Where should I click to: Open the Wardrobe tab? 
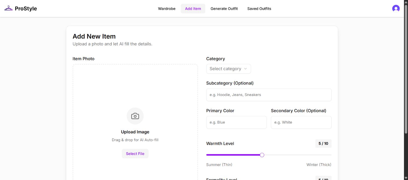167,9
